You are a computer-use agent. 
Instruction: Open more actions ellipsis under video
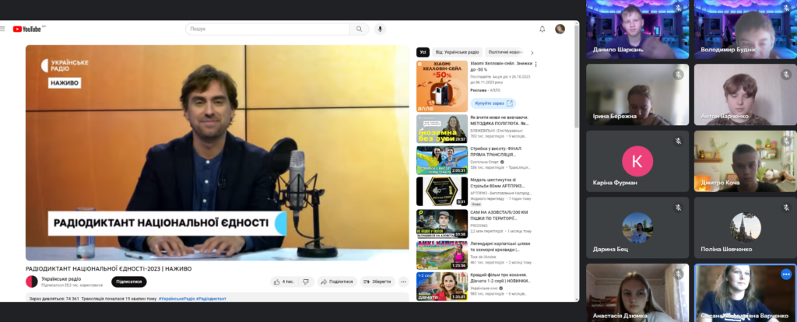[x=403, y=282]
